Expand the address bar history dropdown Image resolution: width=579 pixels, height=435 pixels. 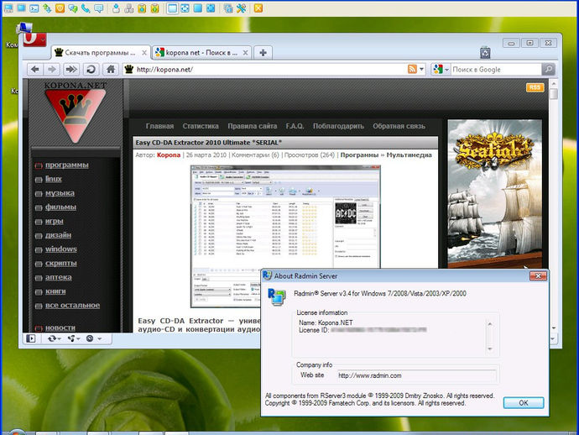pyautogui.click(x=422, y=69)
